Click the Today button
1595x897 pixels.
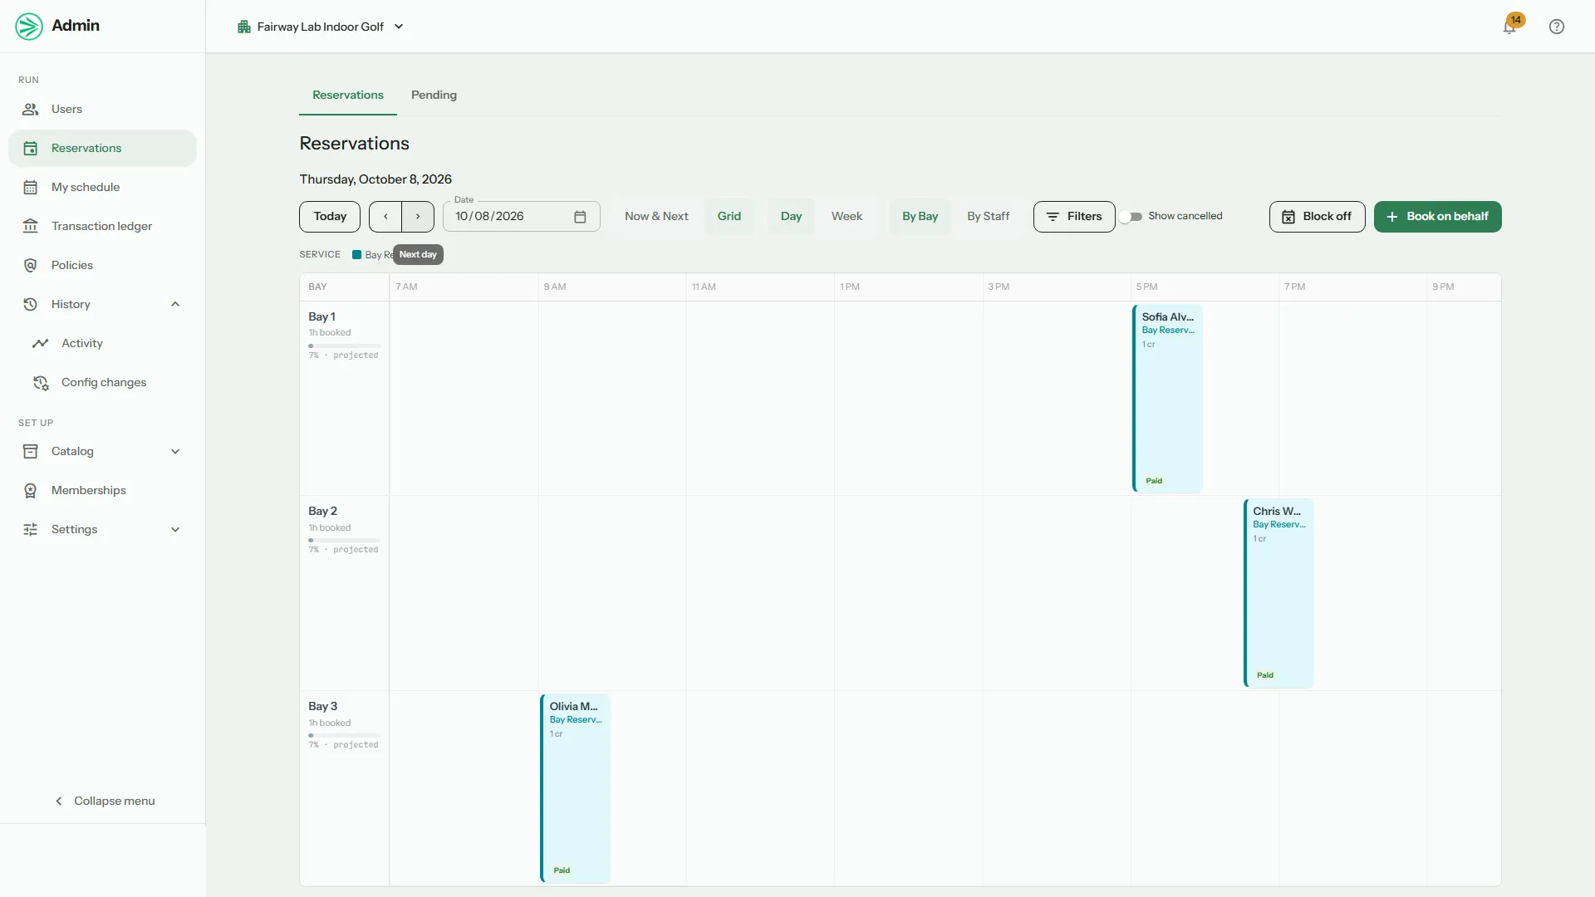pos(330,217)
